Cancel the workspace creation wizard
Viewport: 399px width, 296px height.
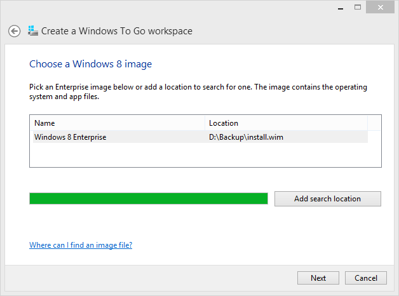point(366,278)
